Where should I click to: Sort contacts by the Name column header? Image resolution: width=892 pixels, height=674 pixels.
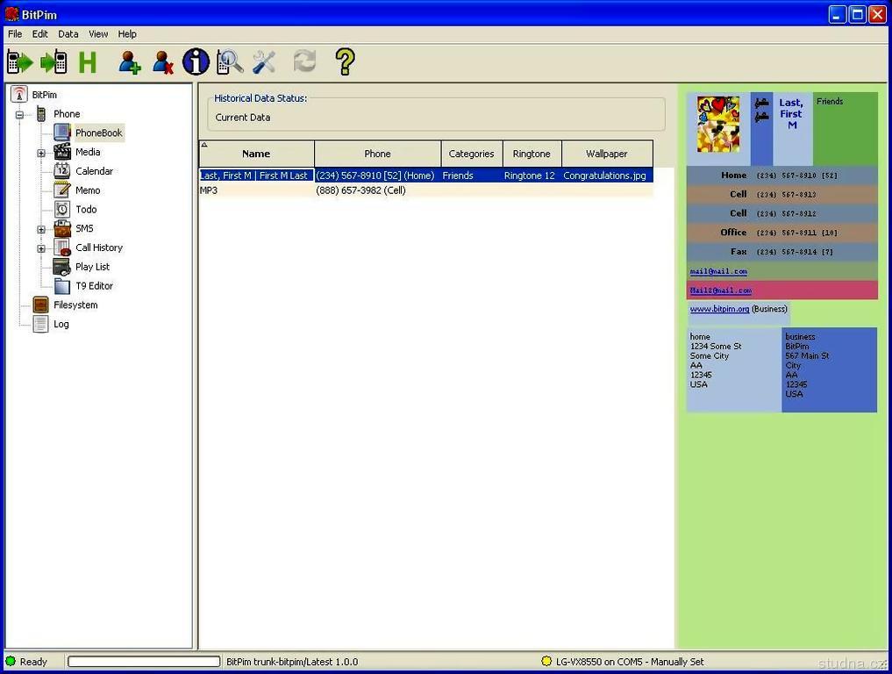coord(256,154)
